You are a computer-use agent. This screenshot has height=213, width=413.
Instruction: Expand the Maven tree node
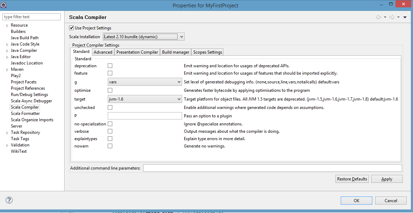(x=7, y=69)
